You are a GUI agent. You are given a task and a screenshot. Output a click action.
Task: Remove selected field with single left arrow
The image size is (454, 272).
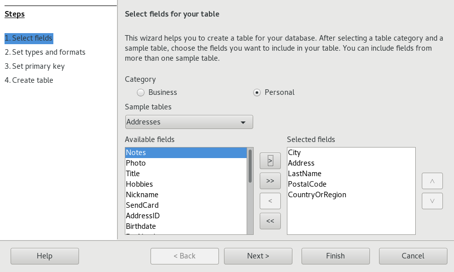(x=270, y=201)
